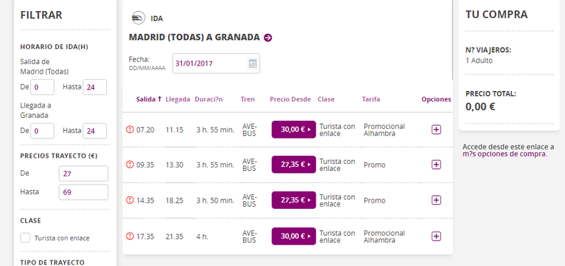
Task: Click the Fecha date input field
Action: (216, 63)
